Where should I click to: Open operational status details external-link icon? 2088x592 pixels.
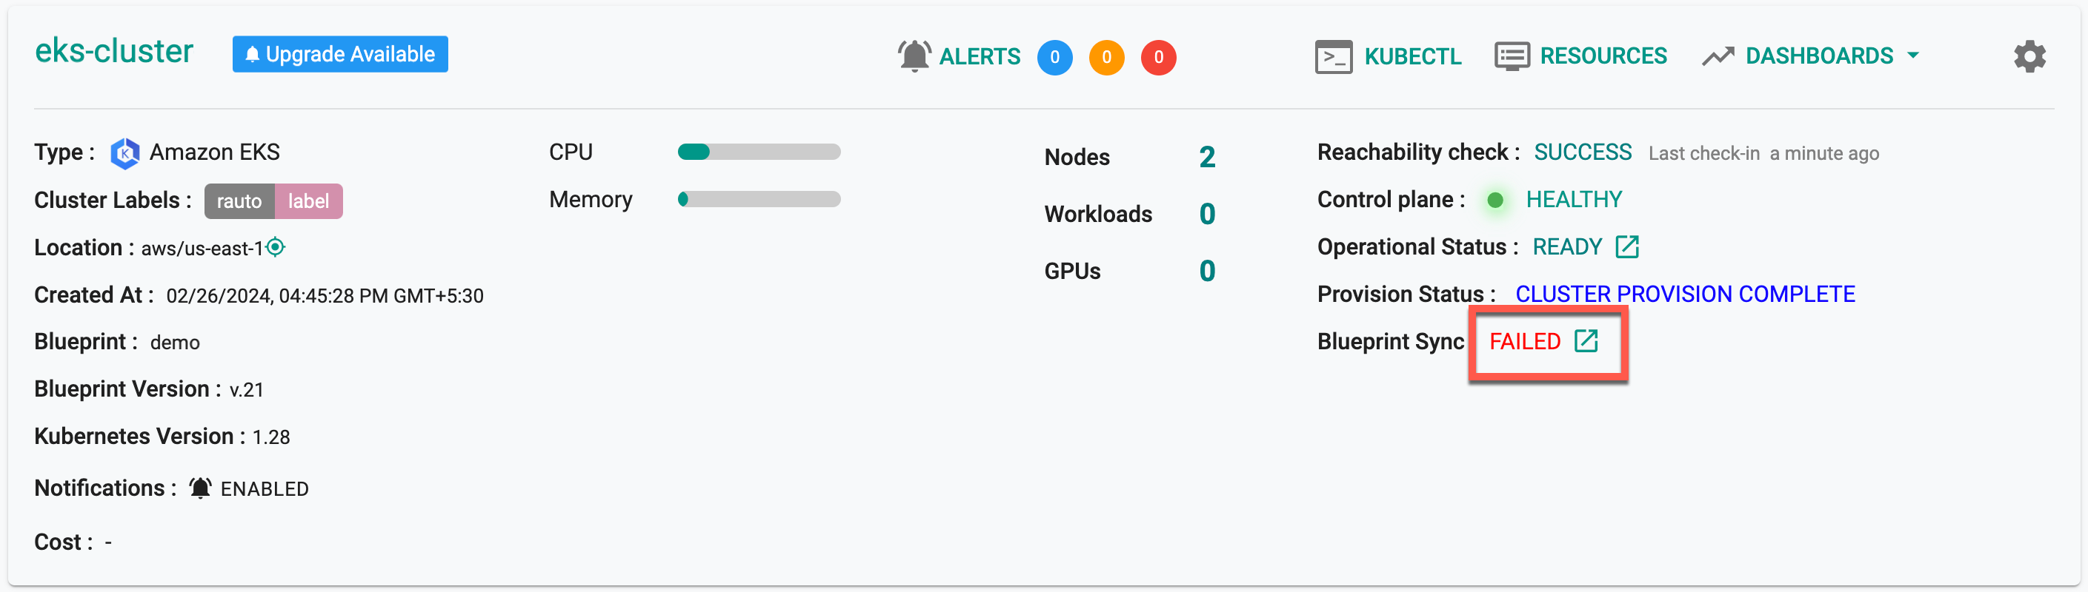[1627, 247]
